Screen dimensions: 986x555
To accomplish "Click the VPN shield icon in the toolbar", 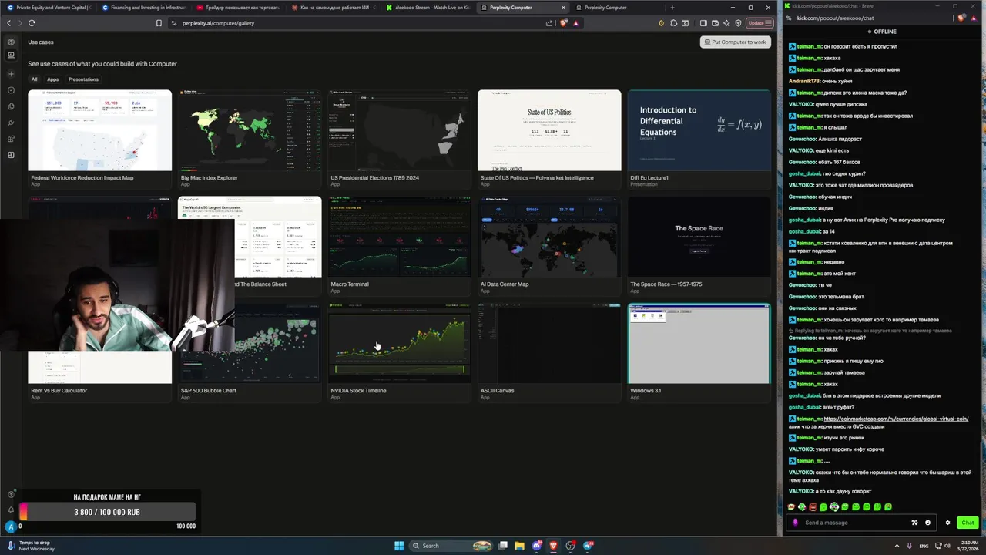I will tap(738, 23).
